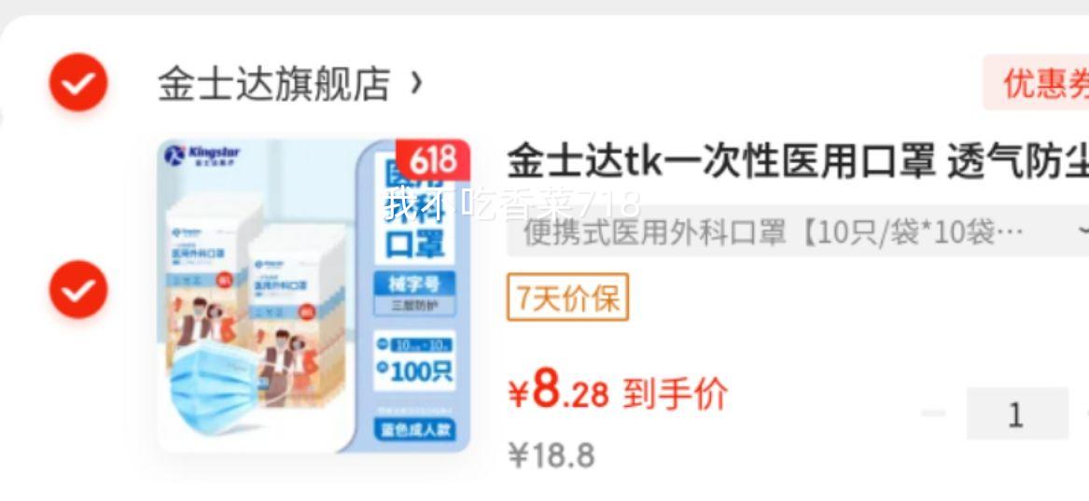Expand the 便携式医用外科口罩 specification selector
The width and height of the screenshot is (1089, 501).
click(x=798, y=233)
